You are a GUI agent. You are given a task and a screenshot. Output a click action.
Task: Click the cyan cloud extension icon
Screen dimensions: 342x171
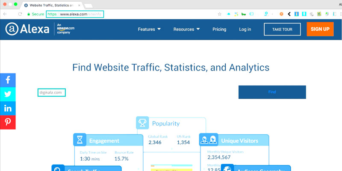click(x=229, y=14)
